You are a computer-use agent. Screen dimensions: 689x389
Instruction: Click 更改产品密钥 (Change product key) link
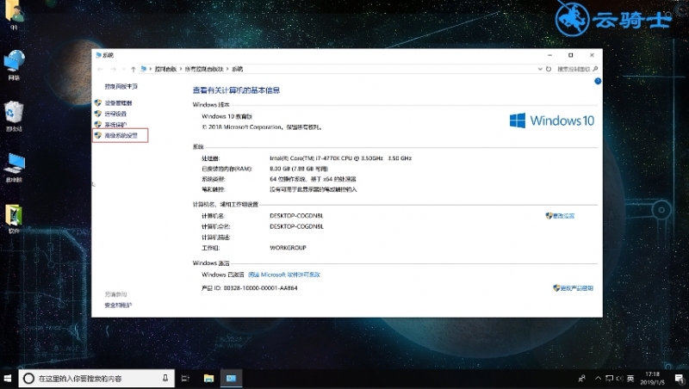coord(576,288)
